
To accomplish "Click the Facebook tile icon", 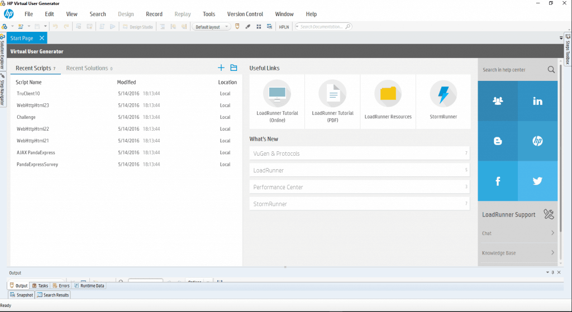I will click(x=498, y=181).
